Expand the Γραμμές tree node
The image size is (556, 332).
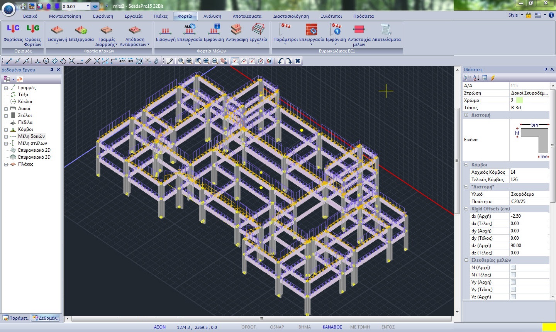6,88
